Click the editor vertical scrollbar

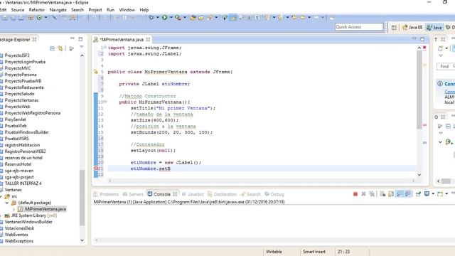(x=419, y=90)
